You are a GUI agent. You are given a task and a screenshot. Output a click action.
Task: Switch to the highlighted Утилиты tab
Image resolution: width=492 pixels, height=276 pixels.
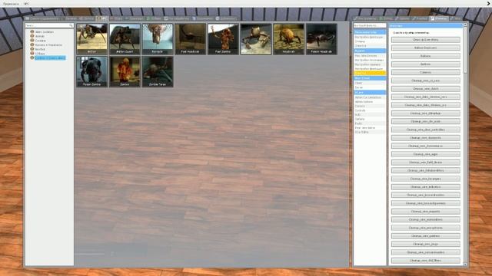pyautogui.click(x=439, y=18)
